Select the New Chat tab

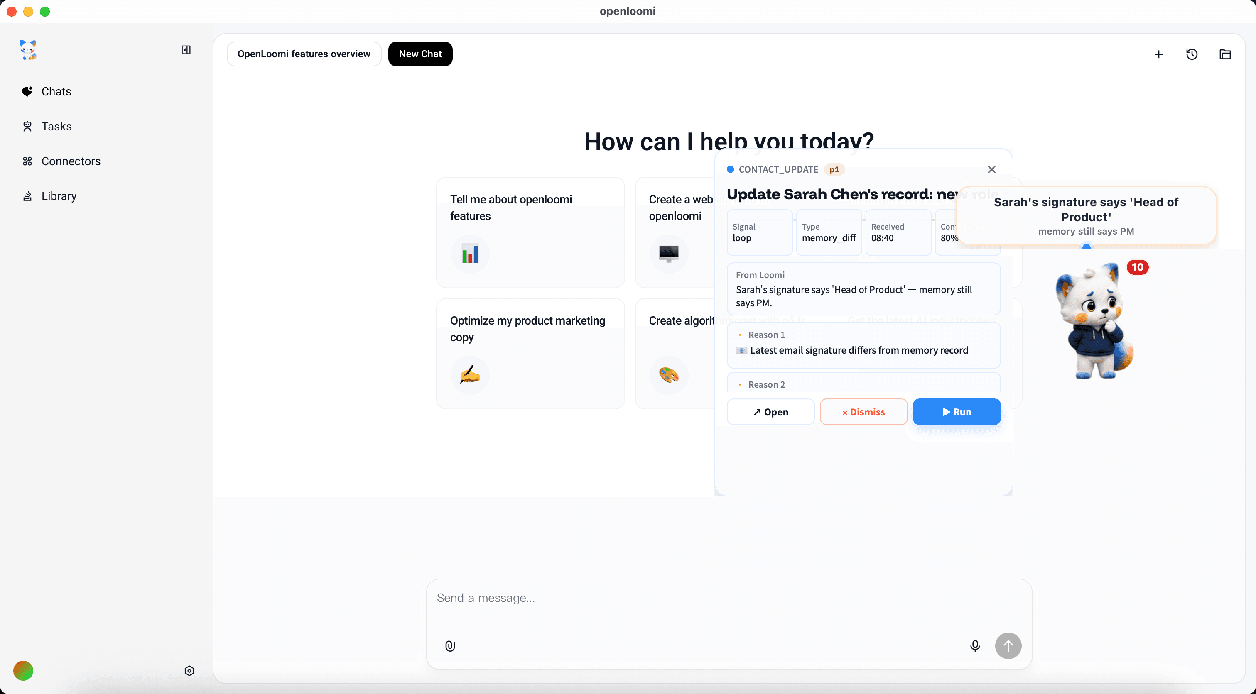420,54
